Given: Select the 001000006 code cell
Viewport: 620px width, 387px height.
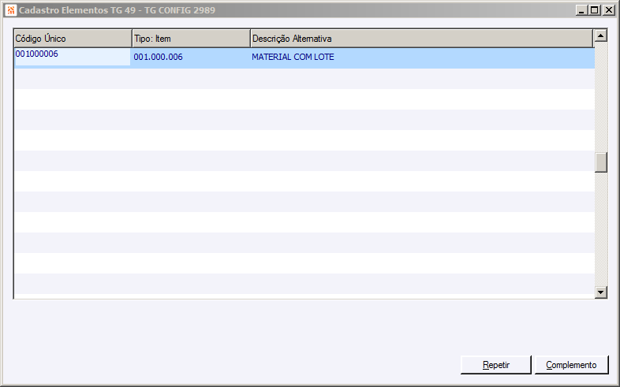Looking at the screenshot, I should (x=73, y=57).
